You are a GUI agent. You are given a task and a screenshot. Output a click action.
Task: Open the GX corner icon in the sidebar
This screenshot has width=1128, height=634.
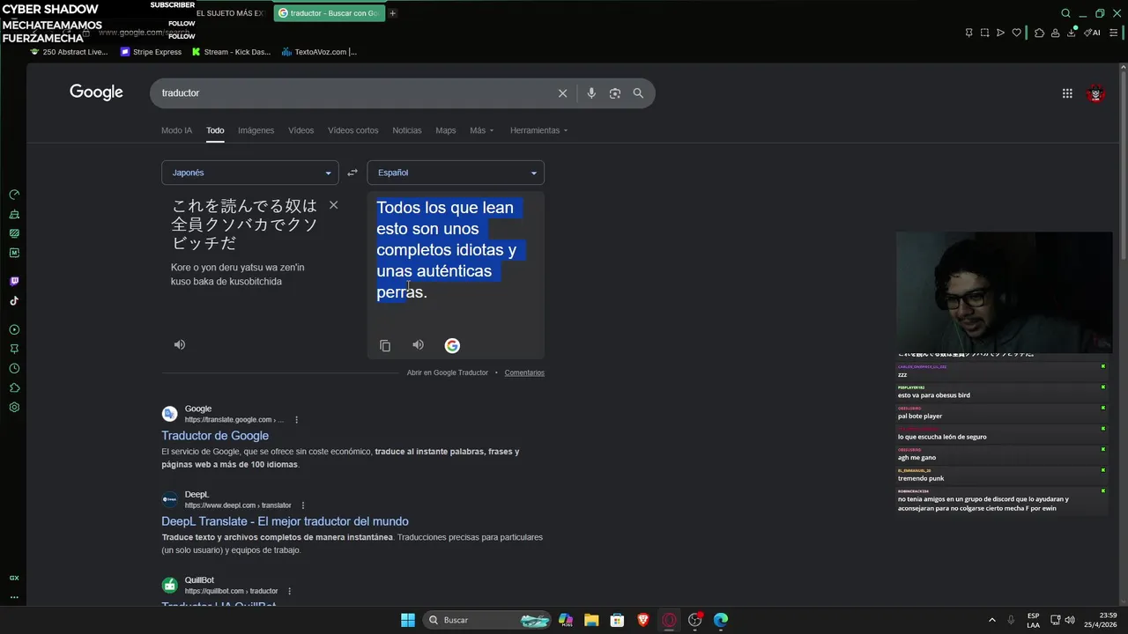coord(14,578)
